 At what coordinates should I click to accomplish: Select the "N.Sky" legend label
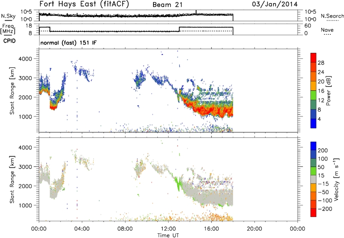(8, 16)
